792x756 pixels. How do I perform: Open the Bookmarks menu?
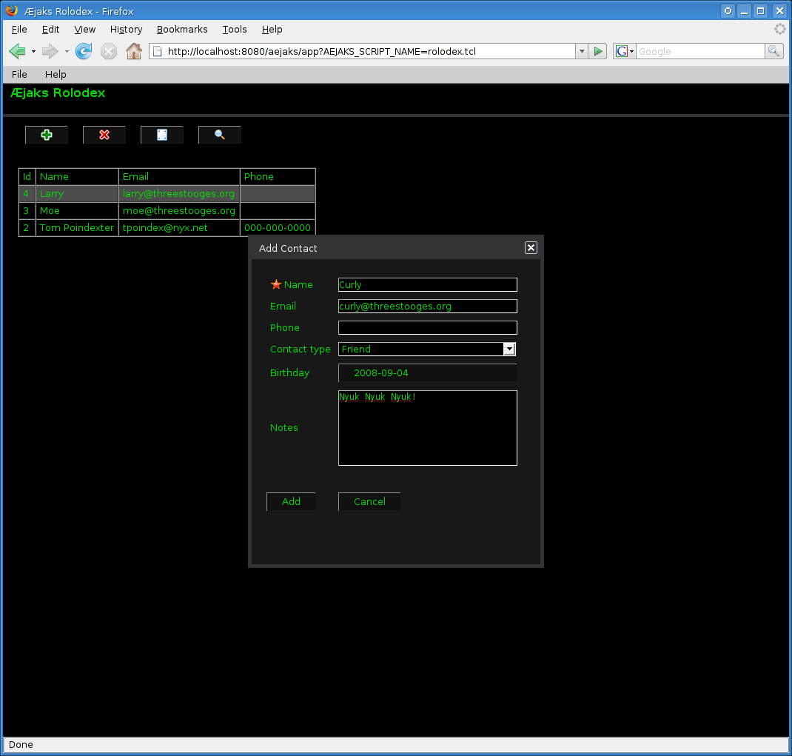pyautogui.click(x=182, y=30)
